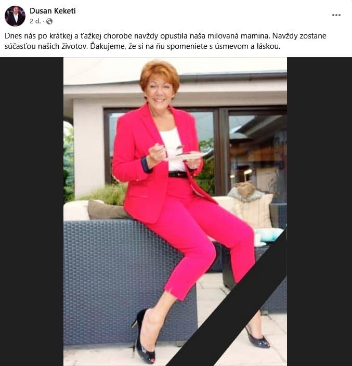Click the second line of post text 'Ďakujeme'
Image resolution: width=352 pixels, height=366 pixels.
[x=142, y=46]
